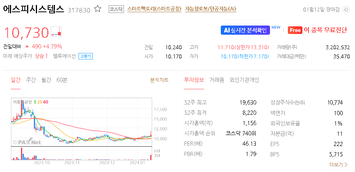Click current price 10,730
Screen dimensions: 355x172
pyautogui.click(x=26, y=32)
